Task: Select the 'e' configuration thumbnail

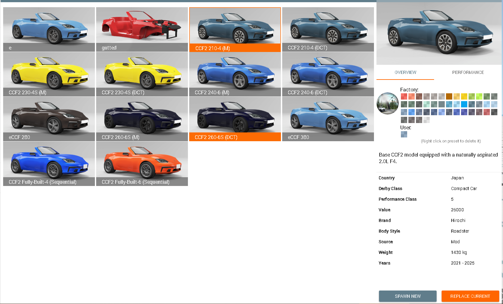Action: pyautogui.click(x=49, y=29)
